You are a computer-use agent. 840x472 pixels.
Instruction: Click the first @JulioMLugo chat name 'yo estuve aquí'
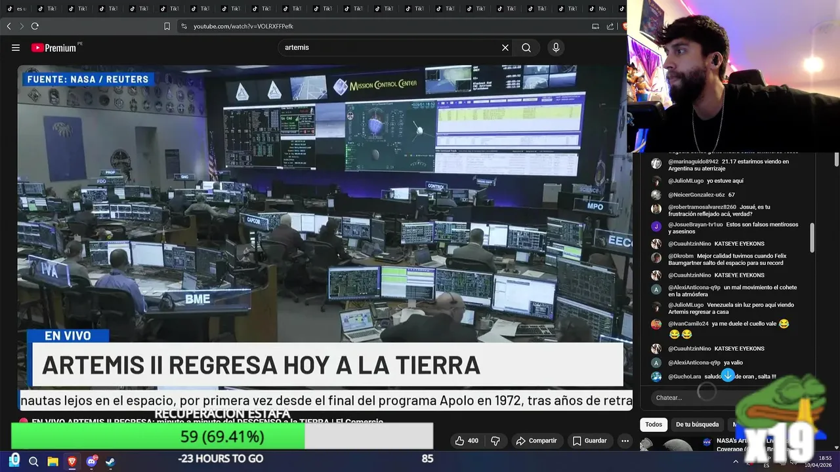click(x=686, y=181)
